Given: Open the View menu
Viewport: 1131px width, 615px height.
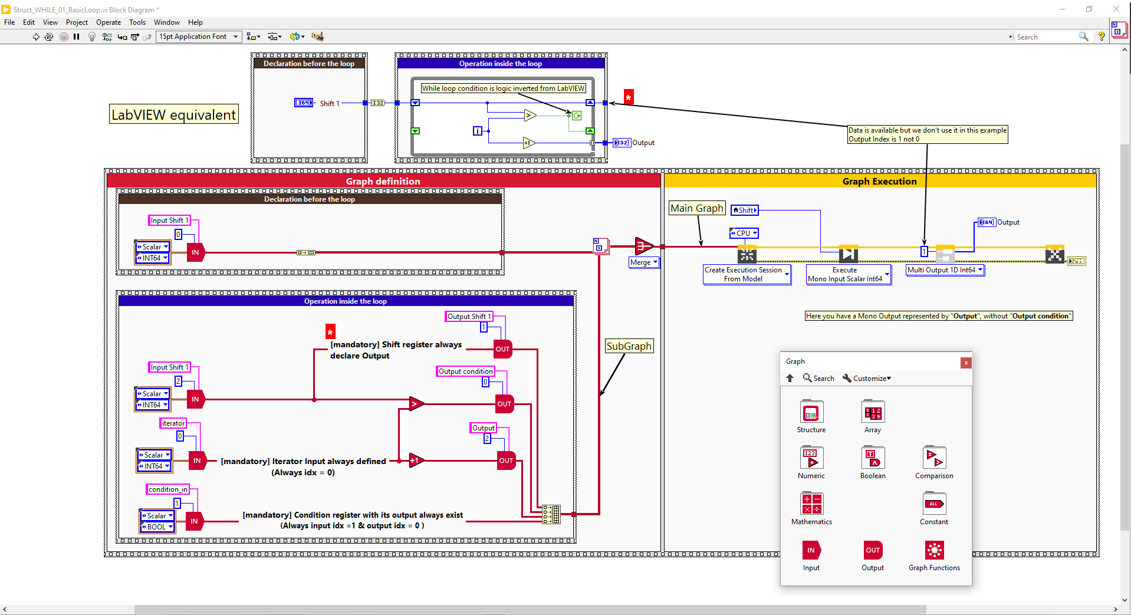Looking at the screenshot, I should (50, 22).
